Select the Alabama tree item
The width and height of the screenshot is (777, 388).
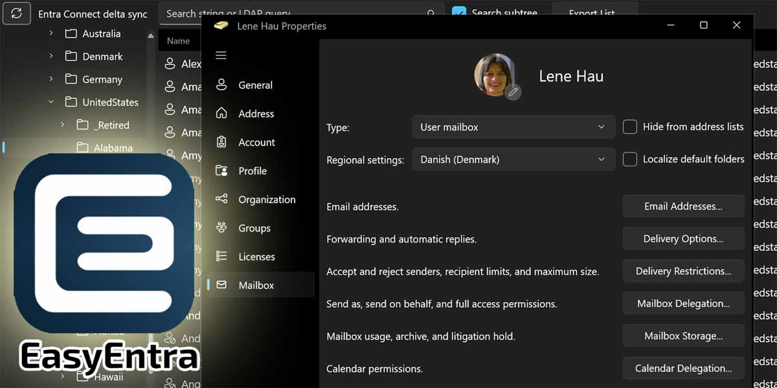click(x=113, y=148)
